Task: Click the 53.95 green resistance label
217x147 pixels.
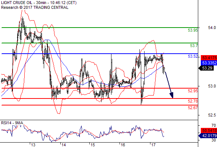Action: (x=193, y=30)
